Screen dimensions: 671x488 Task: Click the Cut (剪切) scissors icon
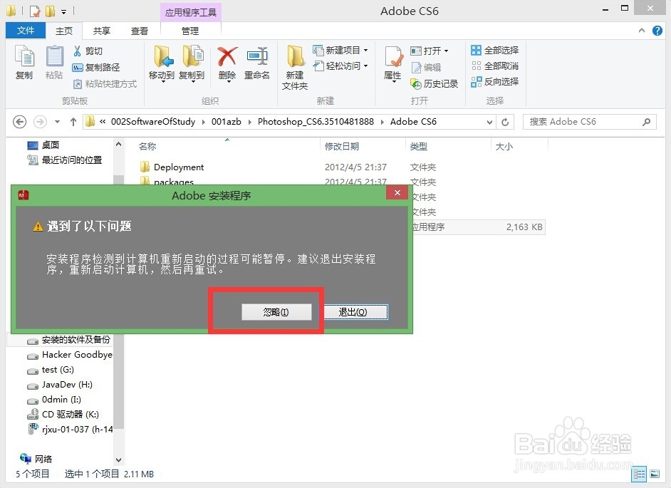pyautogui.click(x=78, y=51)
